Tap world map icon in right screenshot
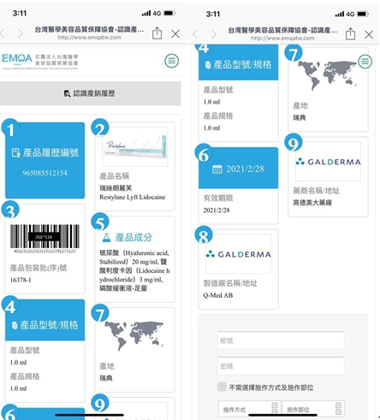The height and width of the screenshot is (420, 380). [328, 75]
